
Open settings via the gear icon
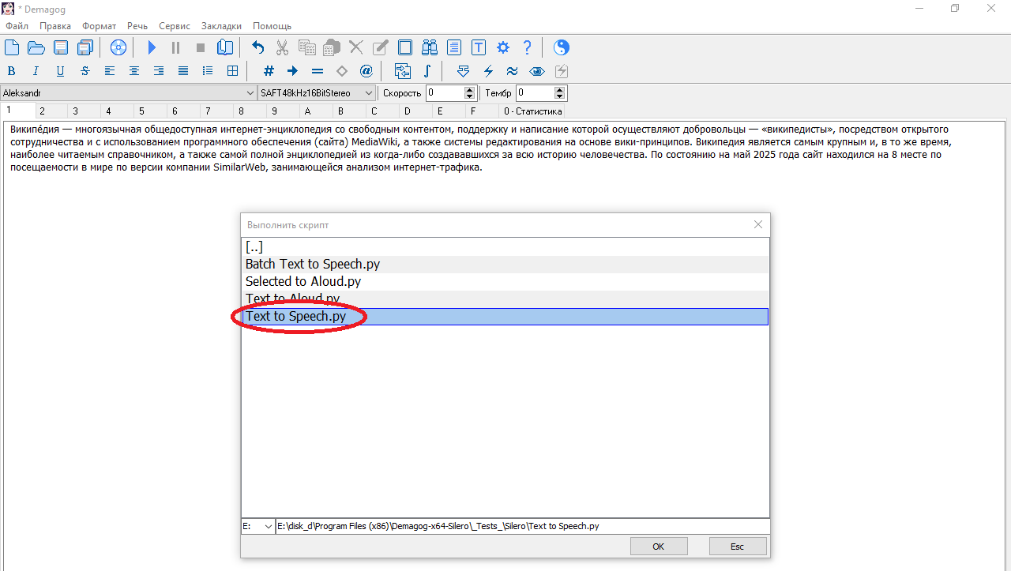[x=502, y=47]
